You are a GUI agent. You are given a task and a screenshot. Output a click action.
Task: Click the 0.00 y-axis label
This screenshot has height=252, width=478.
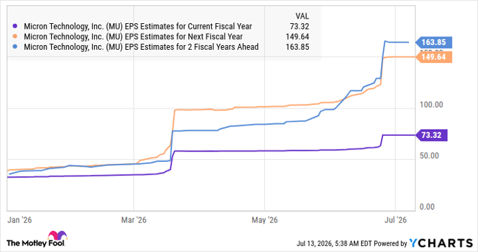point(427,207)
